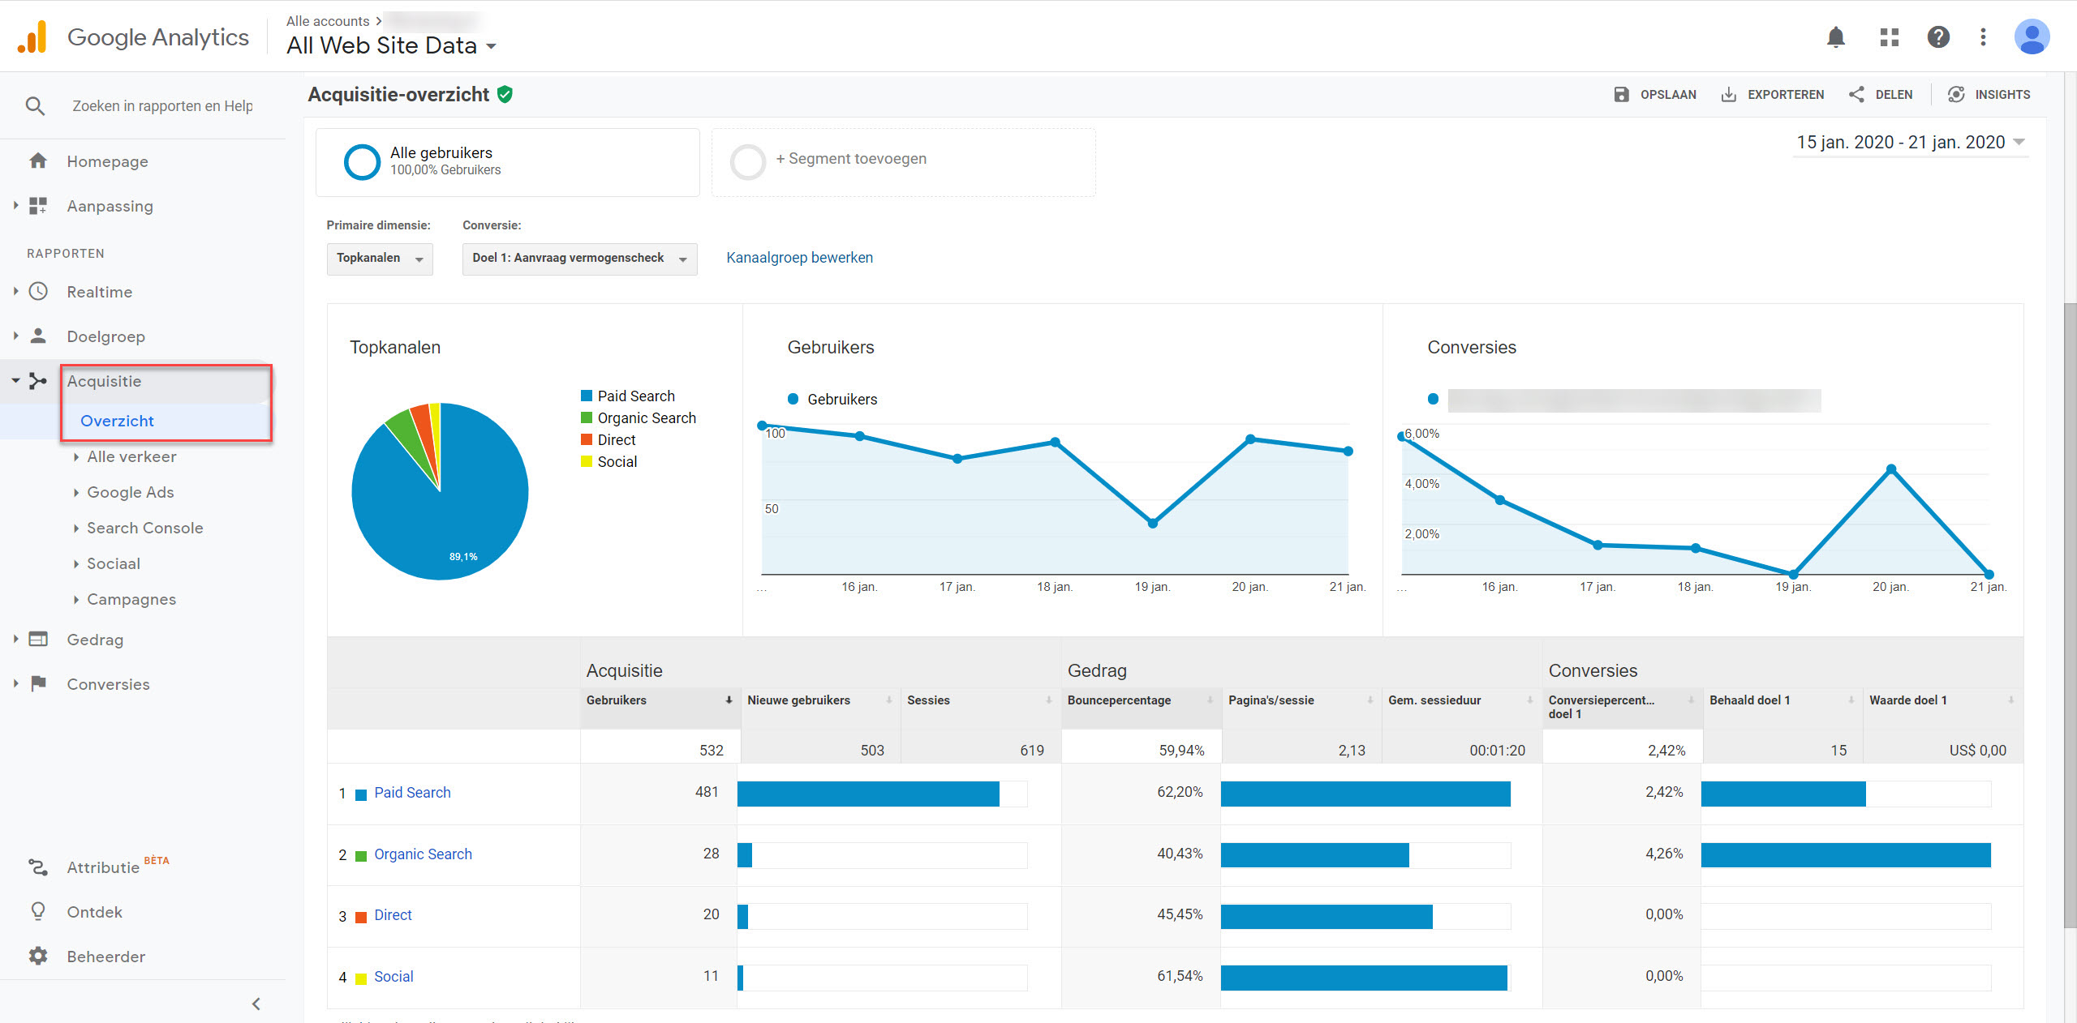Click the Doelgroep person icon
This screenshot has height=1023, width=2077.
coord(38,336)
